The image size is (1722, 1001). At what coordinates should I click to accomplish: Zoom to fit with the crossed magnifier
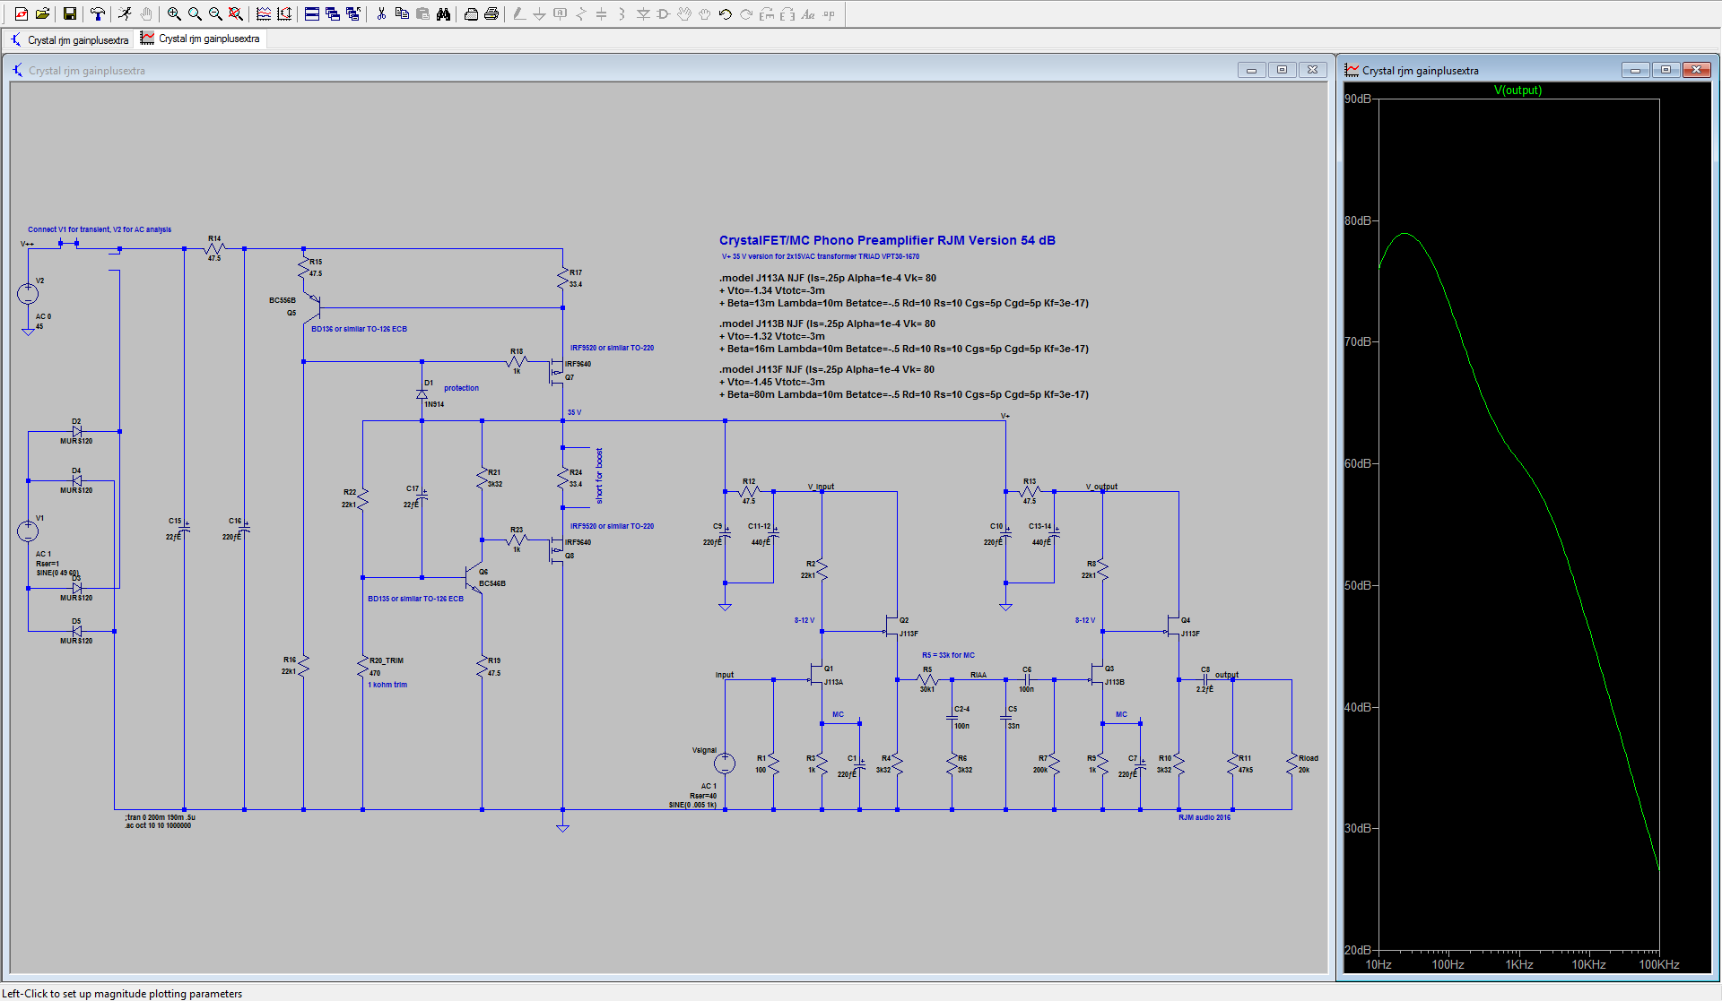(x=236, y=13)
